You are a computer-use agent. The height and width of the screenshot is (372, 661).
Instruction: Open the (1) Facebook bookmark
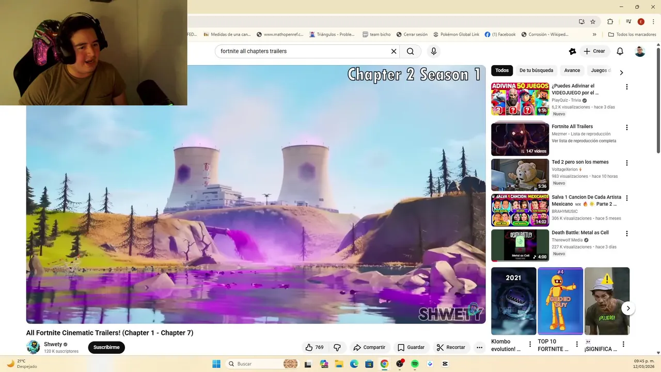[x=500, y=35]
